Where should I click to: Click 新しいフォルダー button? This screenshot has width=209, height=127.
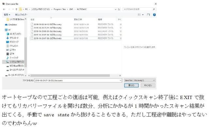21,15
